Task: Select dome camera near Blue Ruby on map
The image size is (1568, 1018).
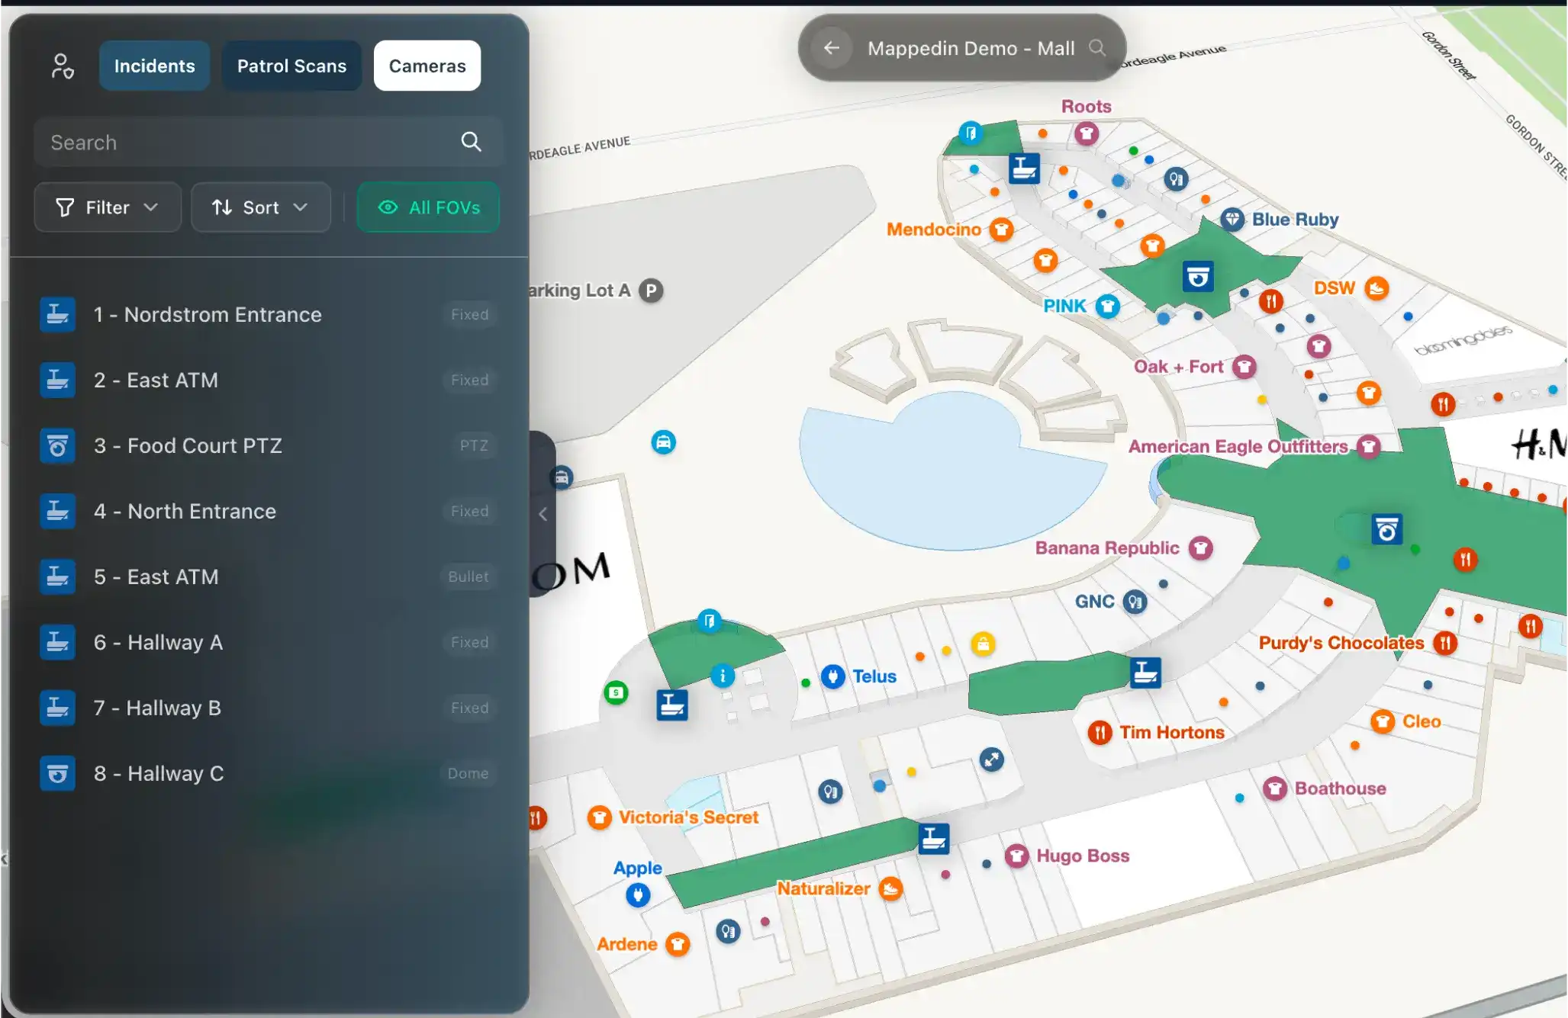Action: (x=1198, y=277)
